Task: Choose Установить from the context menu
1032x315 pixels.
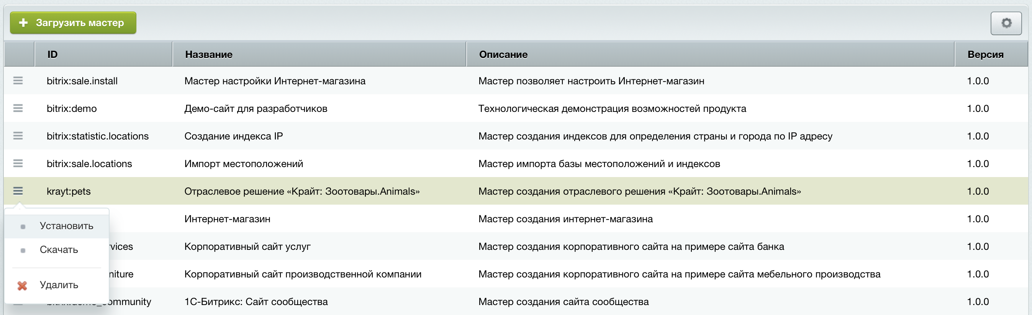Action: pyautogui.click(x=56, y=226)
